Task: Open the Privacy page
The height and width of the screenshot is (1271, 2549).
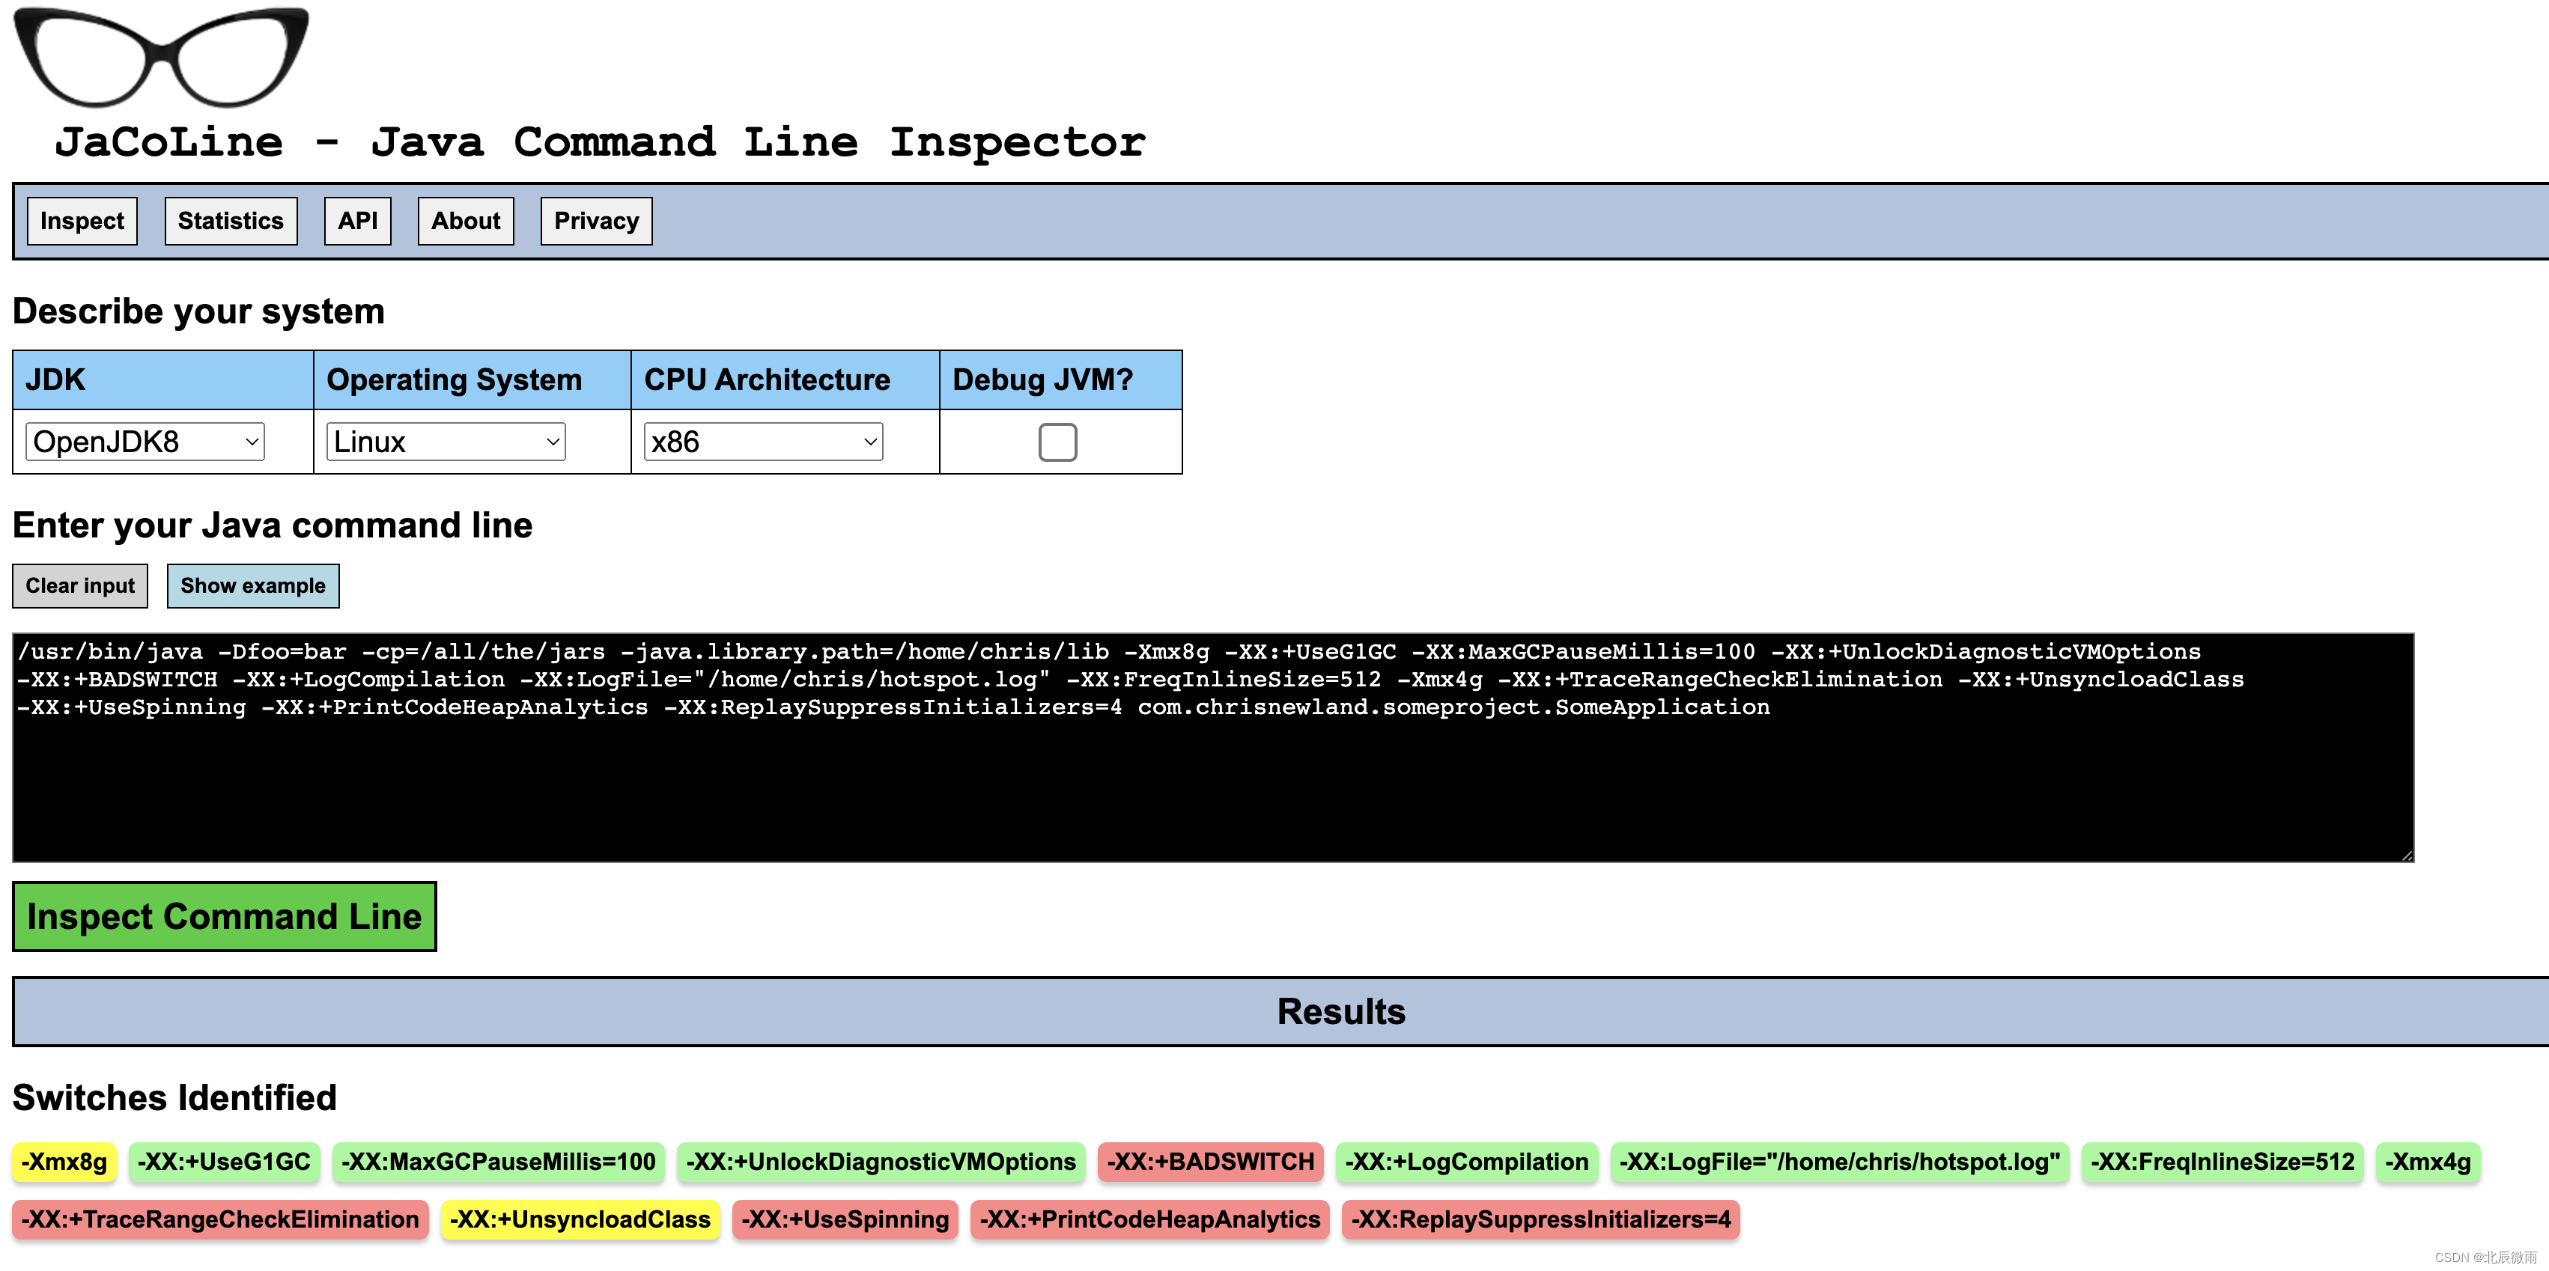Action: click(596, 221)
